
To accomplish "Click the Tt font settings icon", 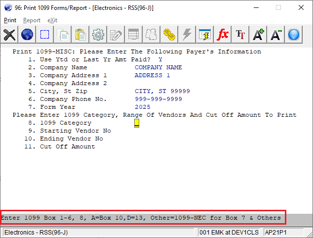I will pos(240,34).
